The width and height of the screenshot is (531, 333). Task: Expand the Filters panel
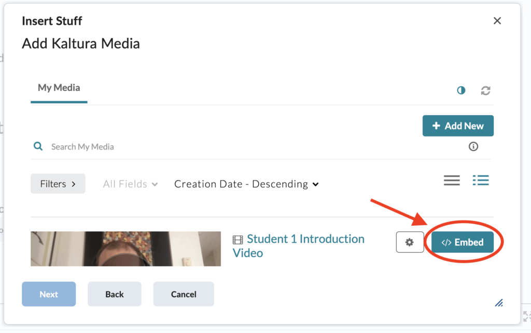click(58, 184)
